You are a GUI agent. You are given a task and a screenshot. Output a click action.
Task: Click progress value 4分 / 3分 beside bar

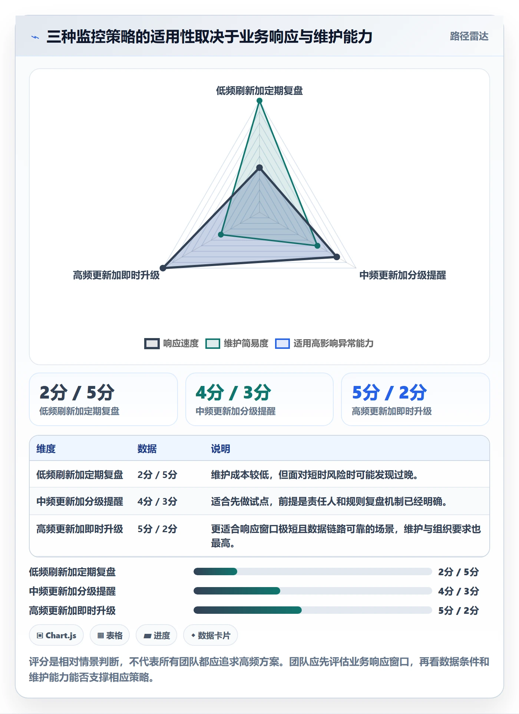(459, 591)
